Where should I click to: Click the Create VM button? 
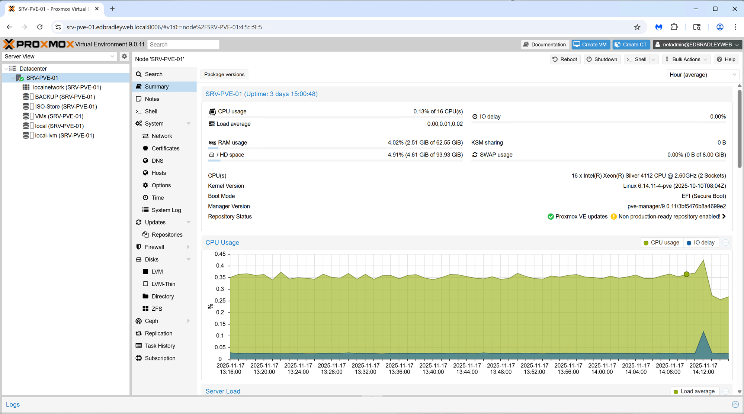590,45
